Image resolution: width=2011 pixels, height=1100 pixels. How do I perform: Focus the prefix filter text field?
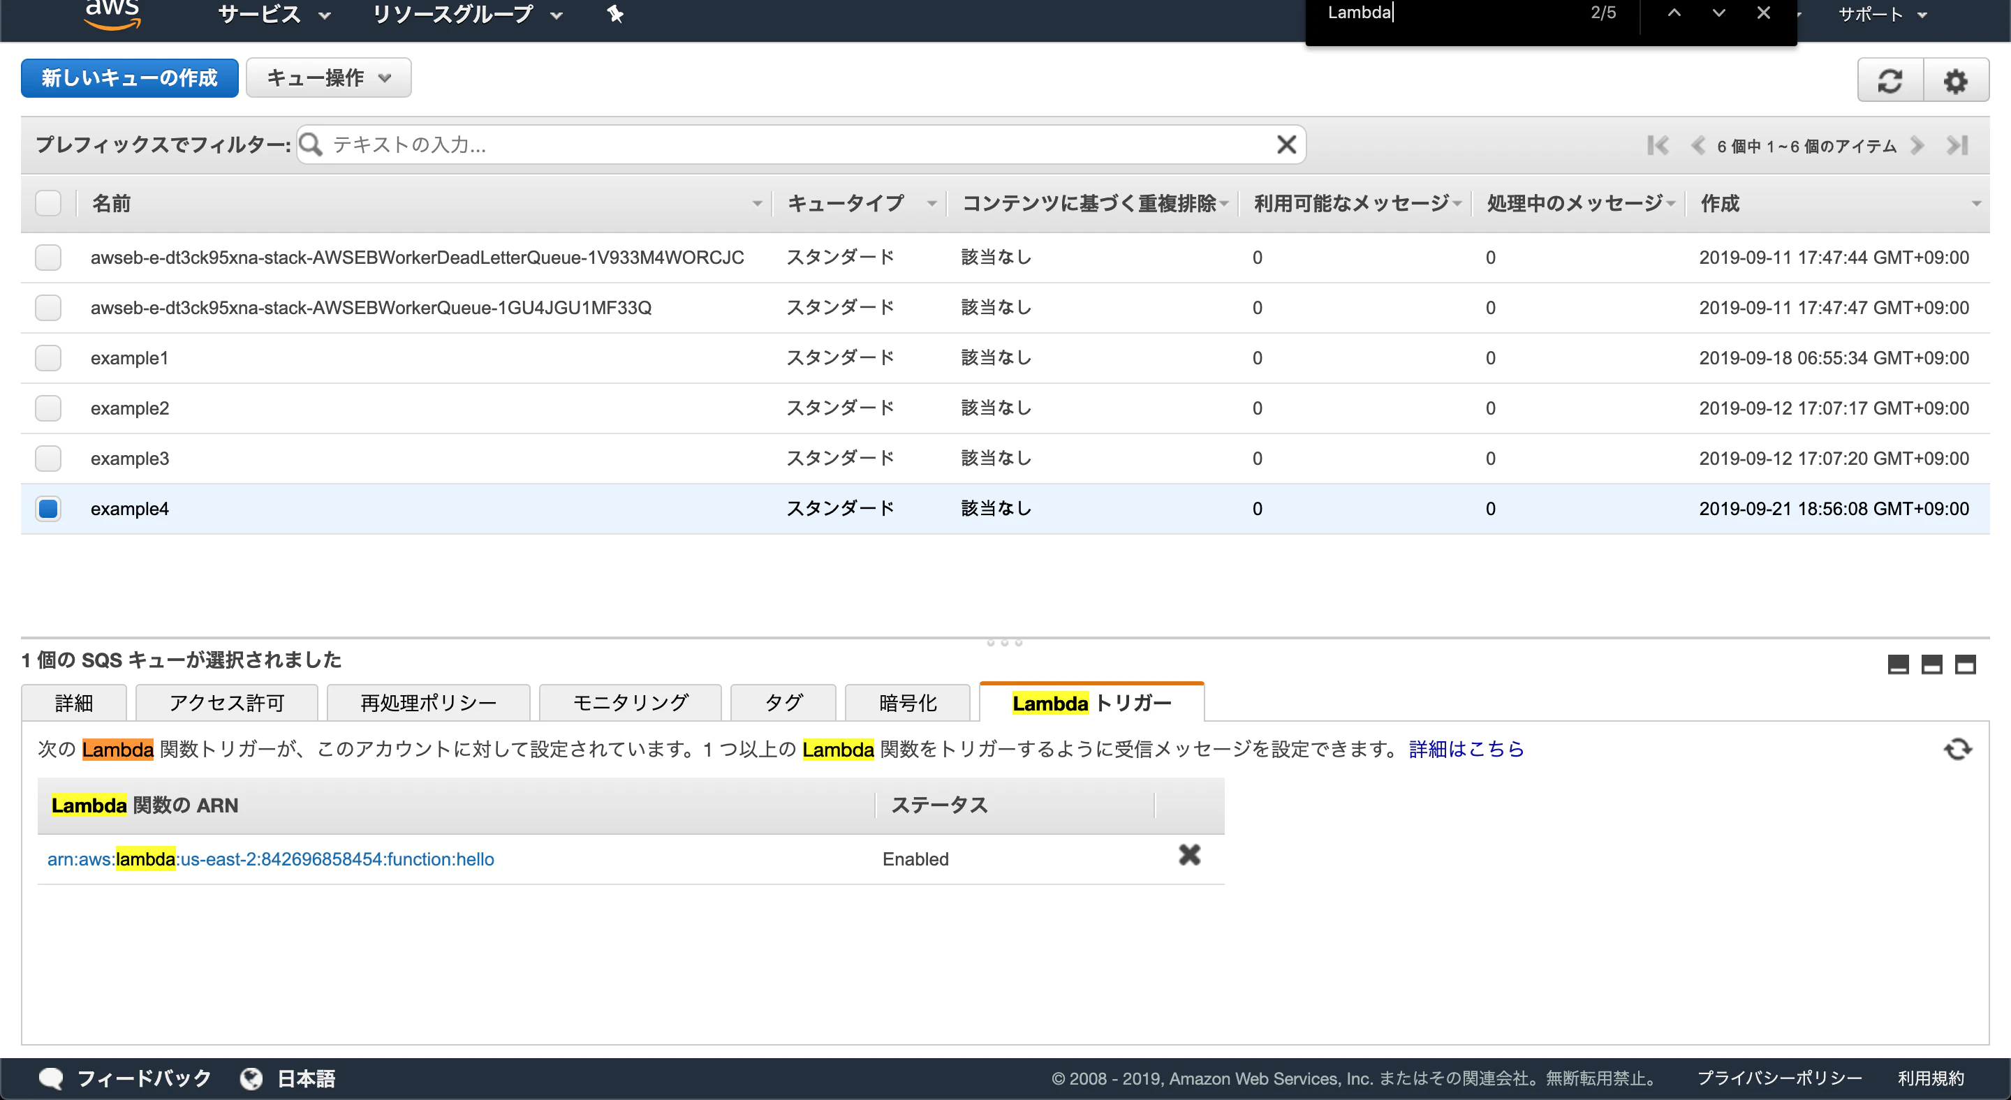(800, 144)
